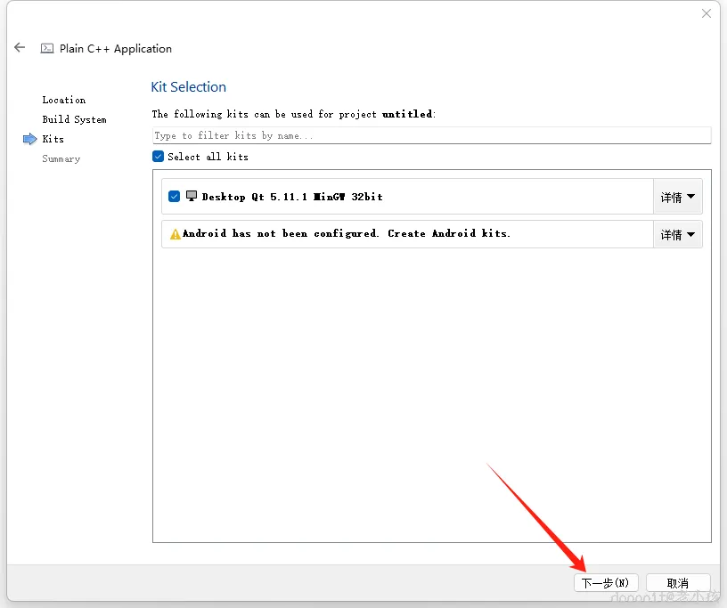Go to the Location wizard step

pyautogui.click(x=64, y=100)
